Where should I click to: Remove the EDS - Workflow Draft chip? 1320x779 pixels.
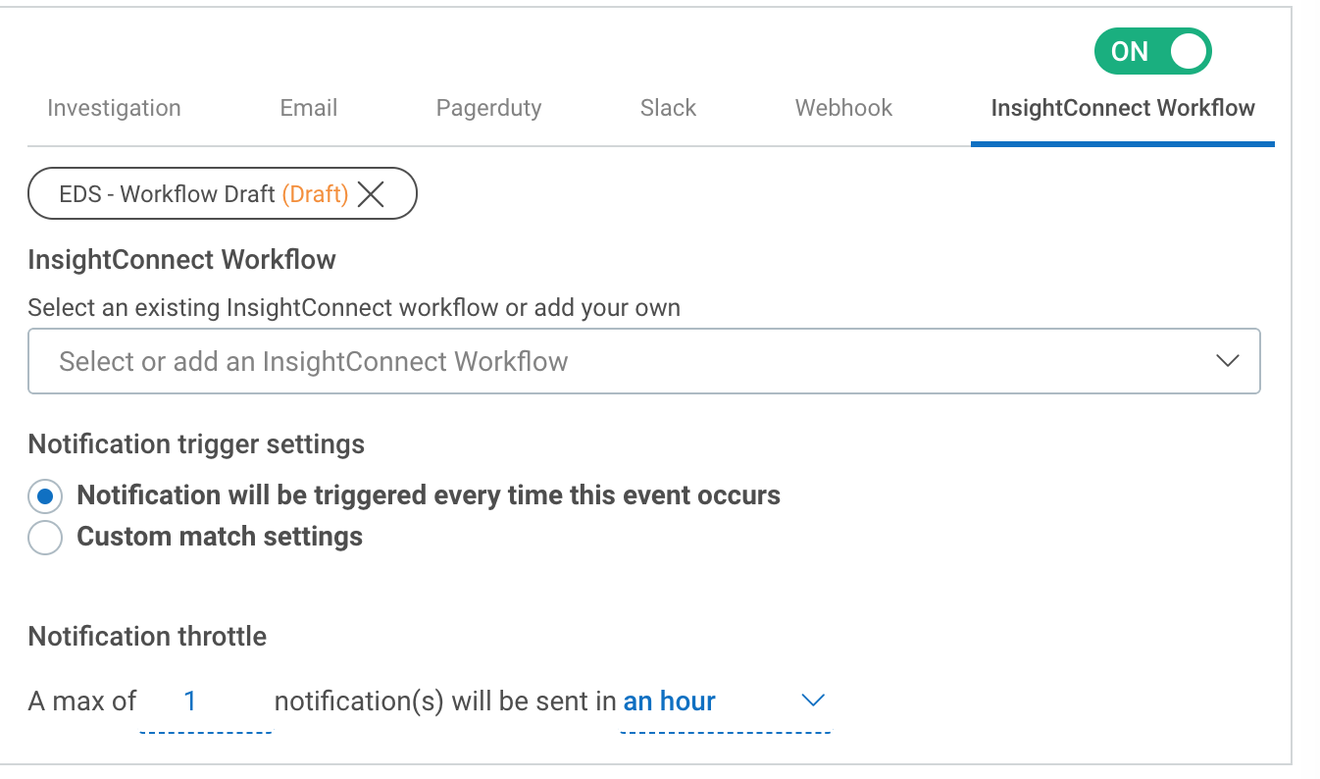click(371, 194)
